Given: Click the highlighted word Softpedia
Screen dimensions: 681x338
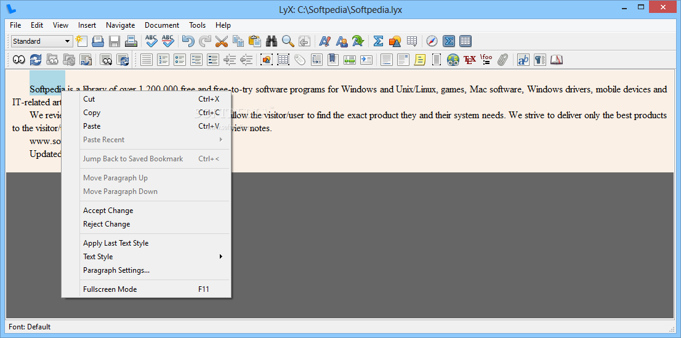Looking at the screenshot, I should [47, 89].
